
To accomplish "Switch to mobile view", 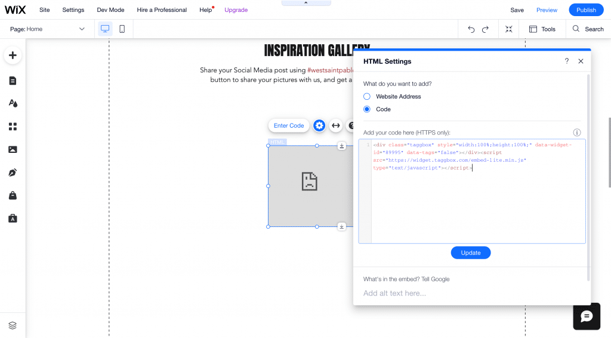I will (122, 29).
